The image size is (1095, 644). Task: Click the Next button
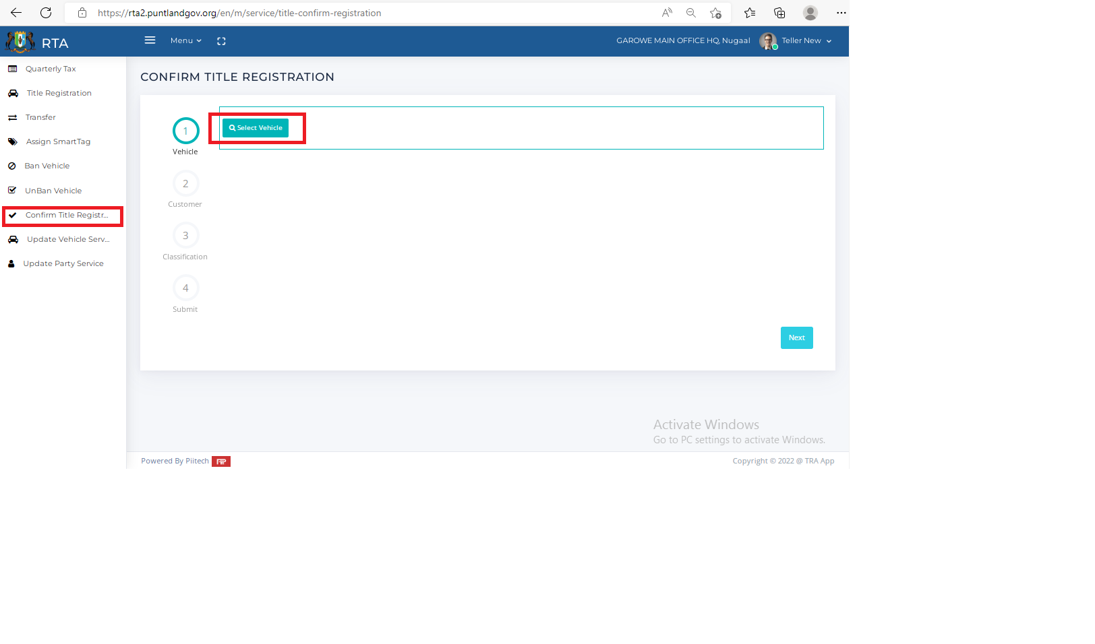pyautogui.click(x=796, y=337)
